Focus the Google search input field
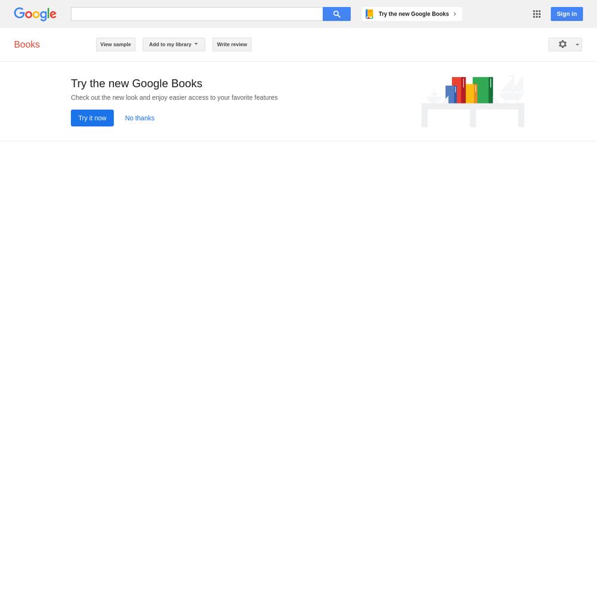 [x=196, y=14]
